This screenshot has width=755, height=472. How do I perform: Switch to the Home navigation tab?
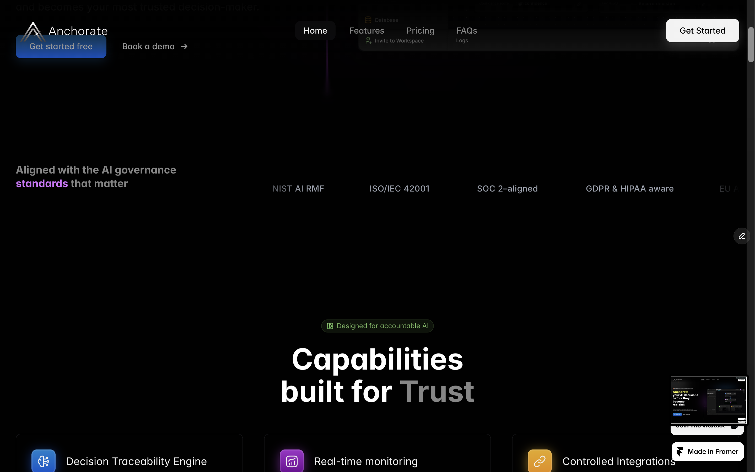click(x=315, y=30)
